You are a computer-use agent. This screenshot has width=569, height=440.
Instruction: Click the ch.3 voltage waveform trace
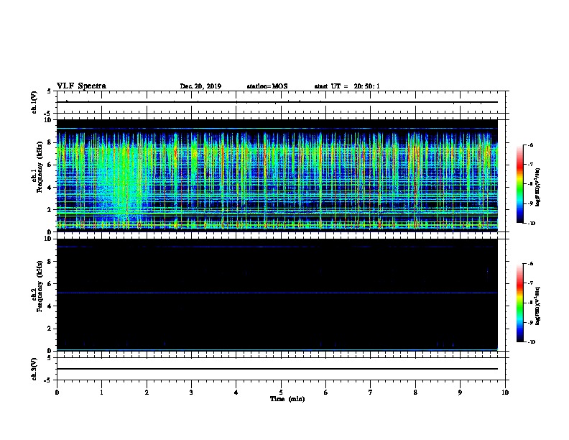click(277, 369)
